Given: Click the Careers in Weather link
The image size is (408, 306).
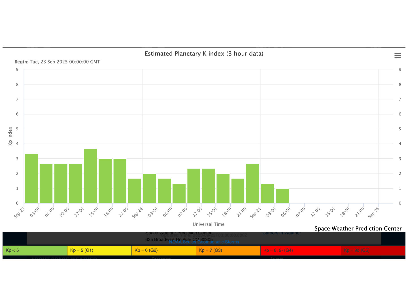Looking at the screenshot, I should click(281, 233).
